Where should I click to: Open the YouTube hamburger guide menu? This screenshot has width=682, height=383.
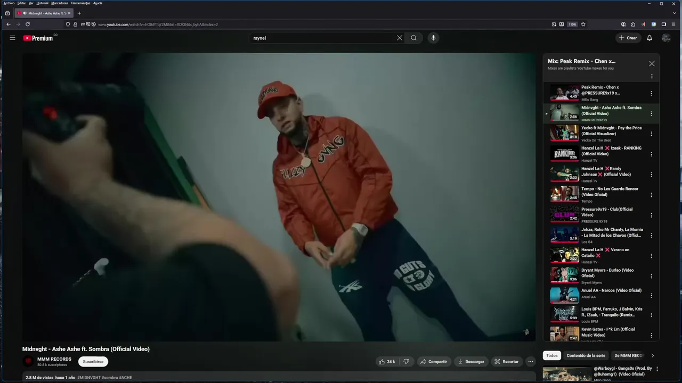pyautogui.click(x=12, y=38)
